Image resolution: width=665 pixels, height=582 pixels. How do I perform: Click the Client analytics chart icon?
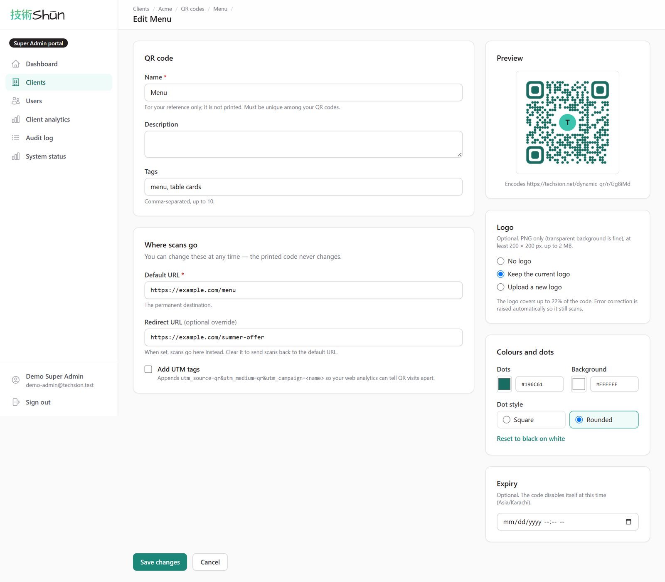click(x=16, y=119)
